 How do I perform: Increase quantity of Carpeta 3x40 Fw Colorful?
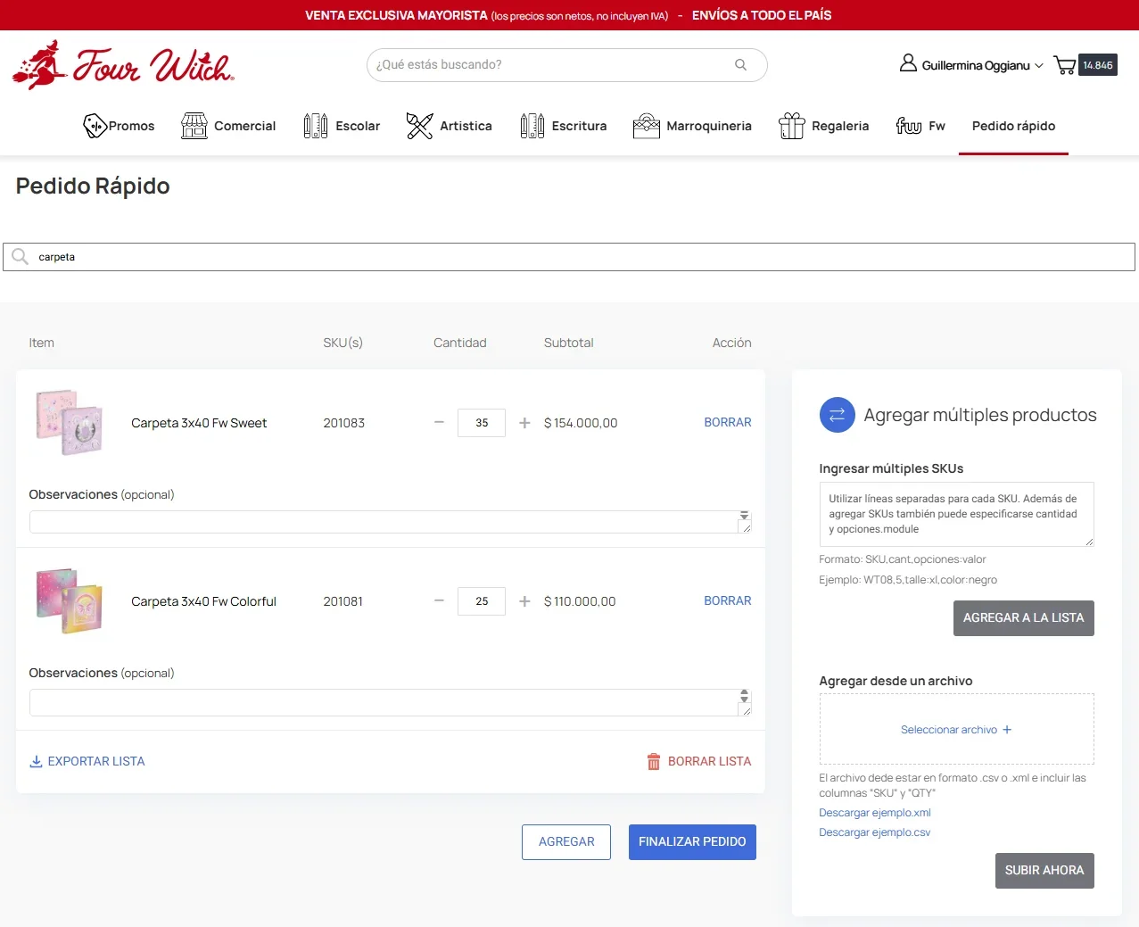pyautogui.click(x=524, y=601)
